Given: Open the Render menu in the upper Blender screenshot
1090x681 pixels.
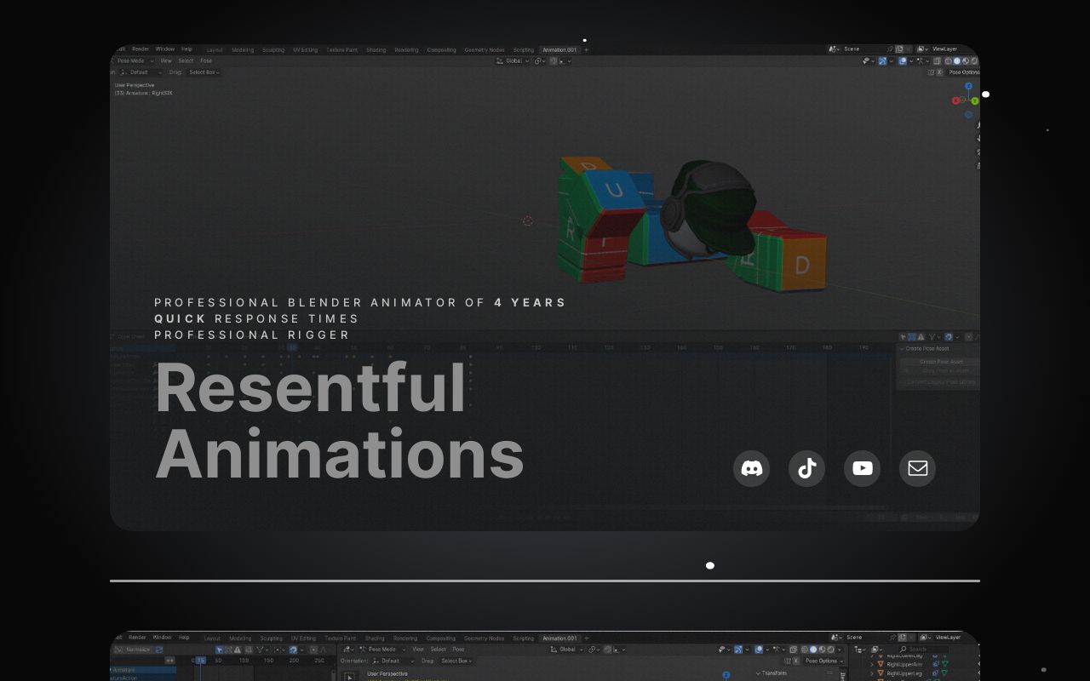Looking at the screenshot, I should [x=141, y=49].
